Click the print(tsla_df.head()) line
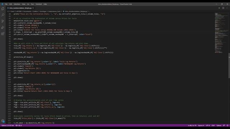The width and height of the screenshot is (230, 129). coord(23,57)
